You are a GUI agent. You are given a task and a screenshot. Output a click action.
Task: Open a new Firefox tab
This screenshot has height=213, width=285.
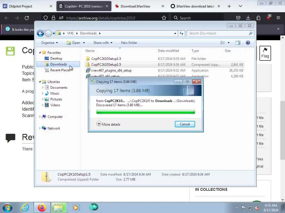(x=229, y=6)
